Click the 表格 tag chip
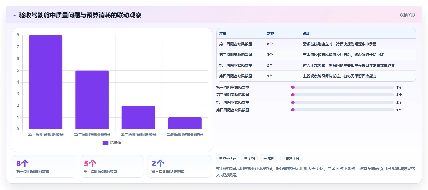The image size is (428, 190). (250, 158)
